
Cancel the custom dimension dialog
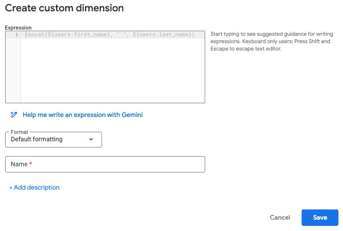(x=280, y=217)
